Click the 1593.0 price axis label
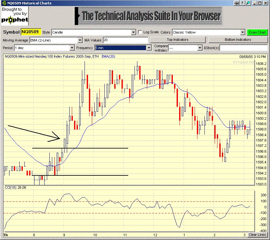 click(x=261, y=184)
